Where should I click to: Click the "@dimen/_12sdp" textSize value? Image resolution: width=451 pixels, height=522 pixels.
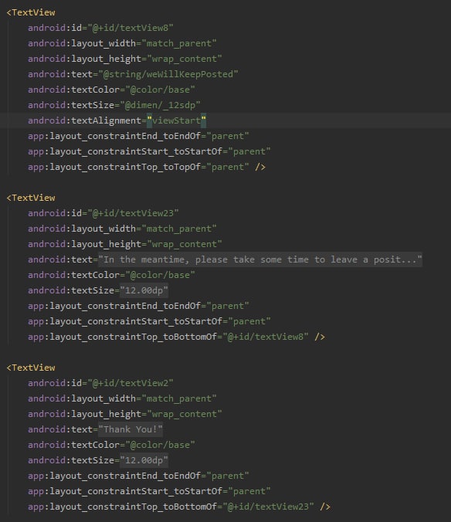tap(160, 105)
